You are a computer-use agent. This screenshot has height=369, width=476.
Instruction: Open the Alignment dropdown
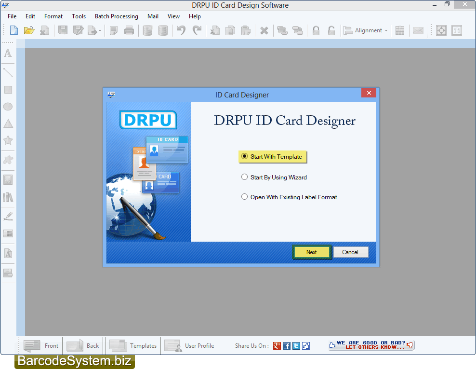366,30
